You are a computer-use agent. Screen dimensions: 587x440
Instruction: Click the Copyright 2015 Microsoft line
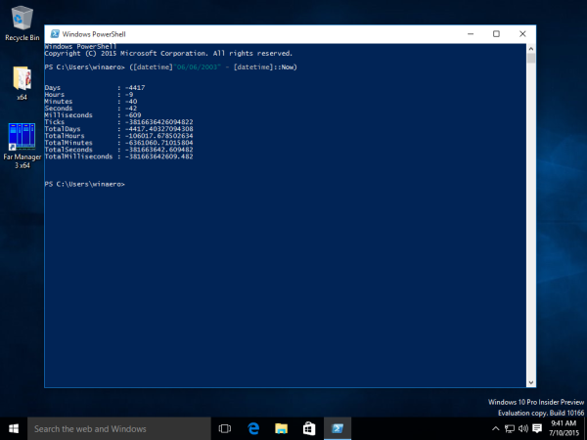tap(168, 54)
